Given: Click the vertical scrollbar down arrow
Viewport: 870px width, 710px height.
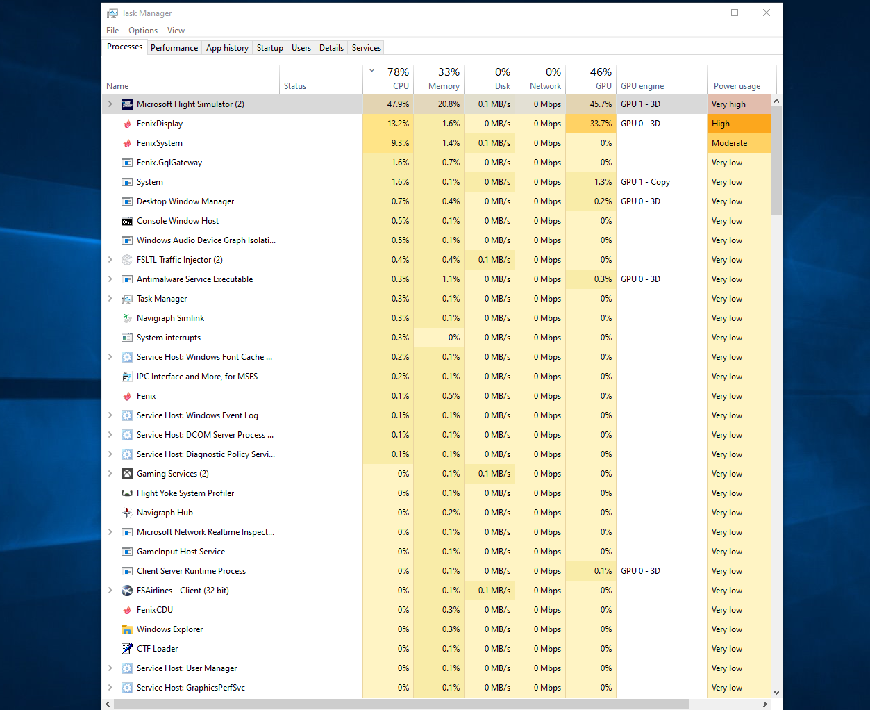Looking at the screenshot, I should (776, 692).
